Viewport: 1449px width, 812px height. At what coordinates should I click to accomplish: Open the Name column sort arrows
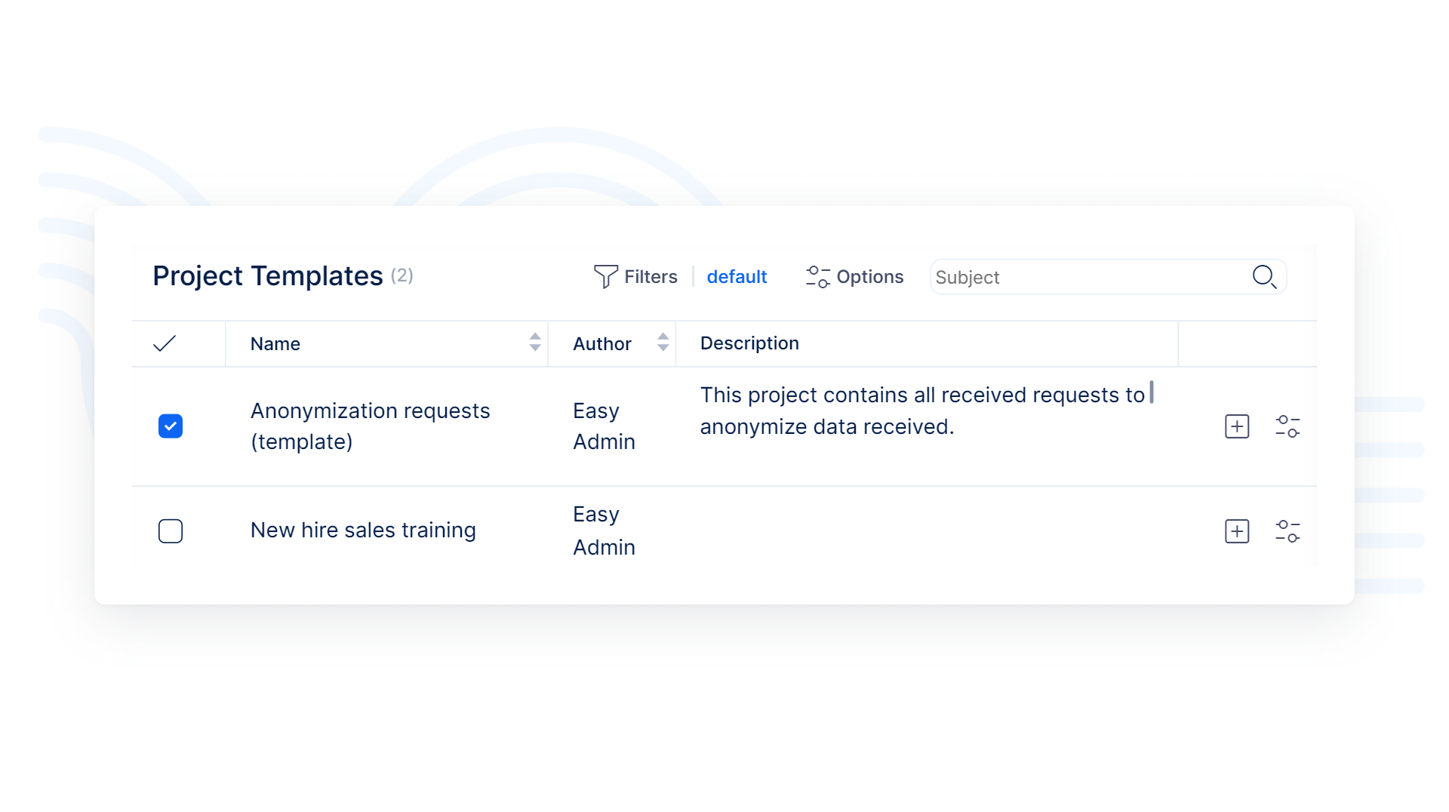point(535,343)
